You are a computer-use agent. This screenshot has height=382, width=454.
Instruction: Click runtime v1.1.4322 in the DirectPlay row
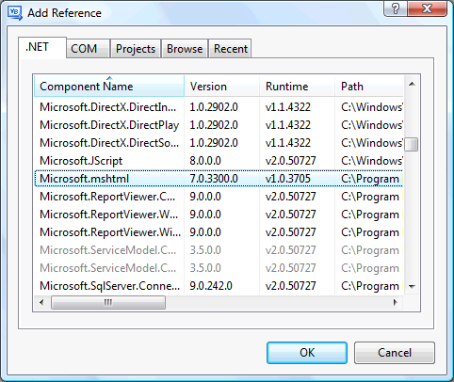(288, 125)
